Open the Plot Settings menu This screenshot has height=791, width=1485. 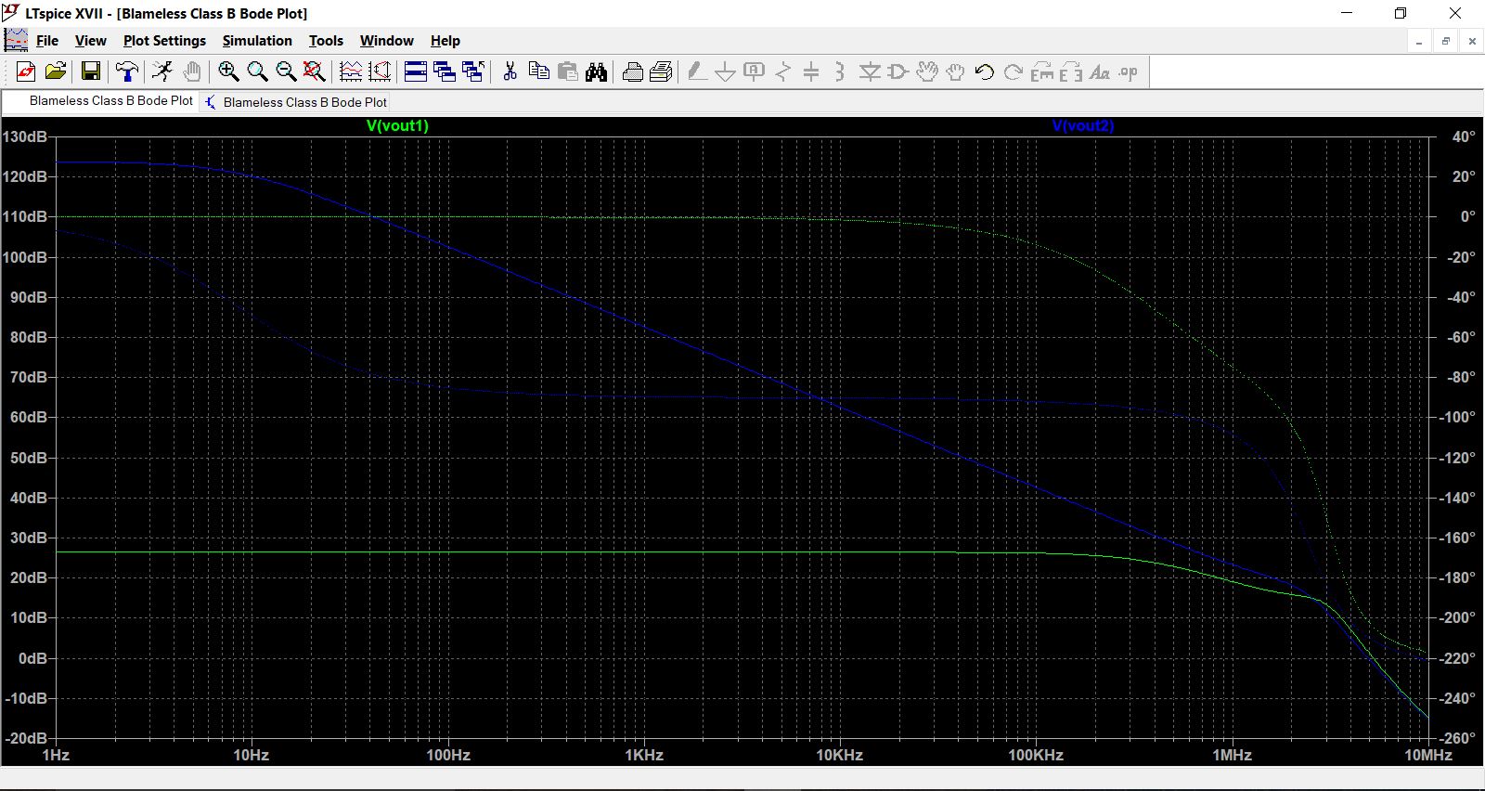point(164,41)
